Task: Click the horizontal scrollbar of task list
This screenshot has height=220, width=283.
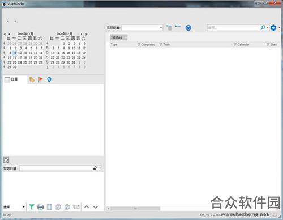Action: (135, 209)
